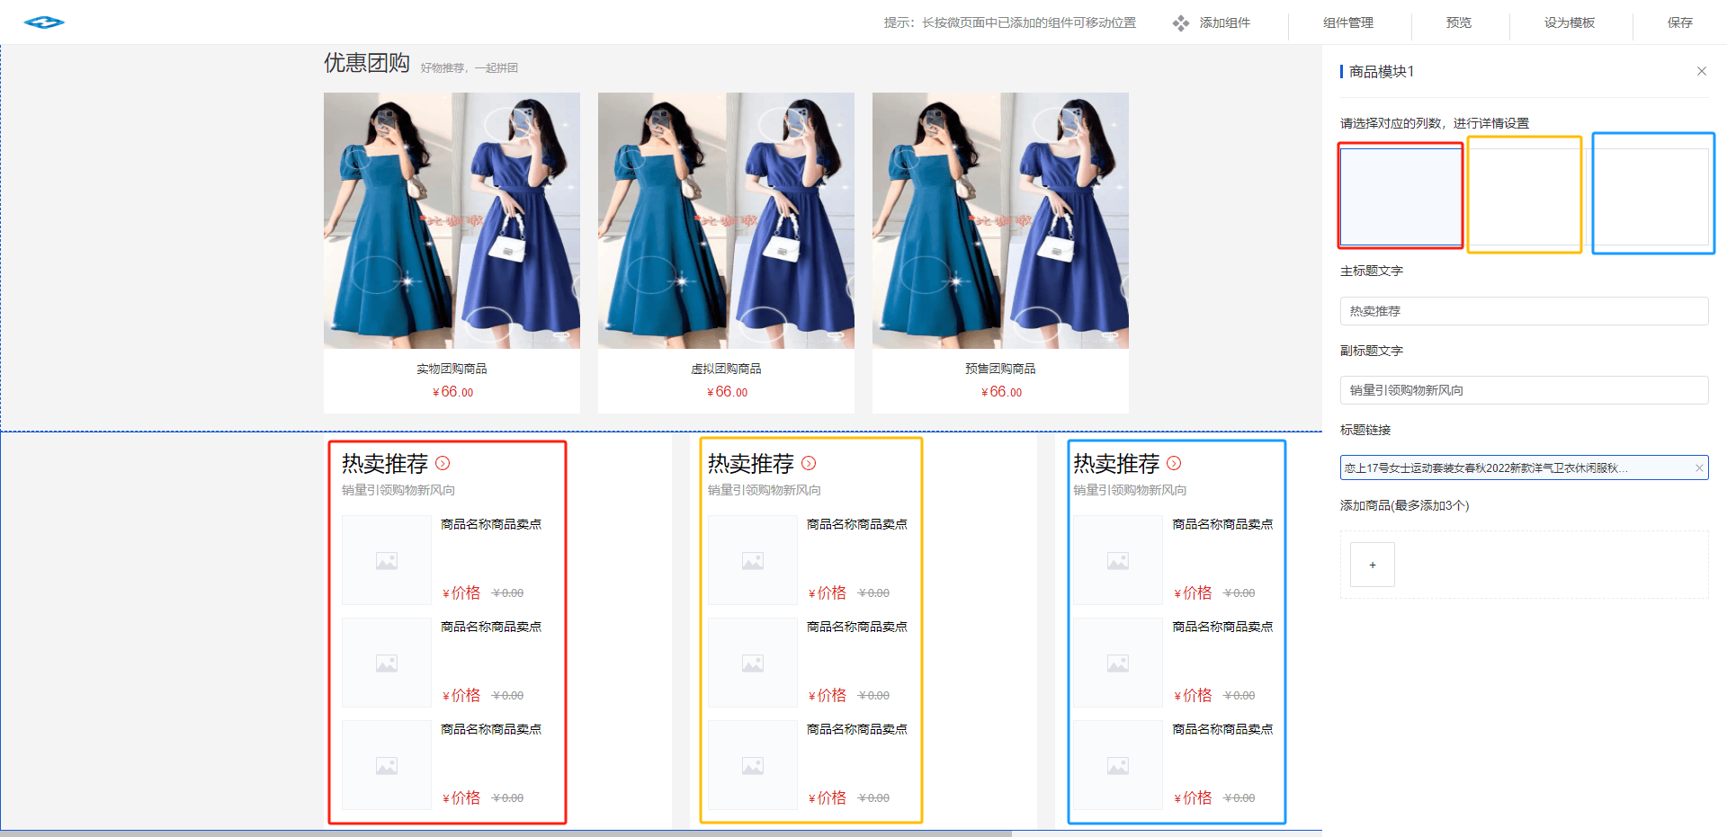
Task: Click the bottom placeholder image in the middle 热卖推荐 column
Action: [x=753, y=765]
